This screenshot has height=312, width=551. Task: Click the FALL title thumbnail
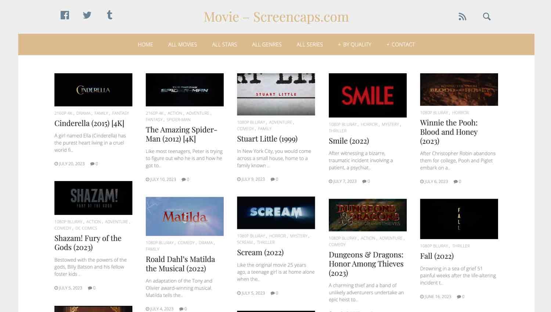click(x=459, y=219)
